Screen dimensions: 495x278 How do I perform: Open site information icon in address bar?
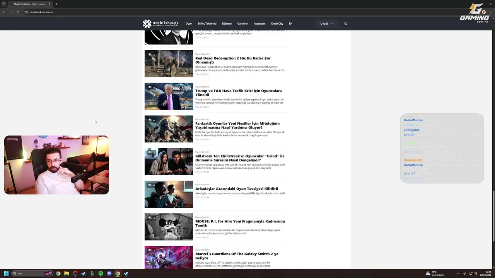[27, 12]
